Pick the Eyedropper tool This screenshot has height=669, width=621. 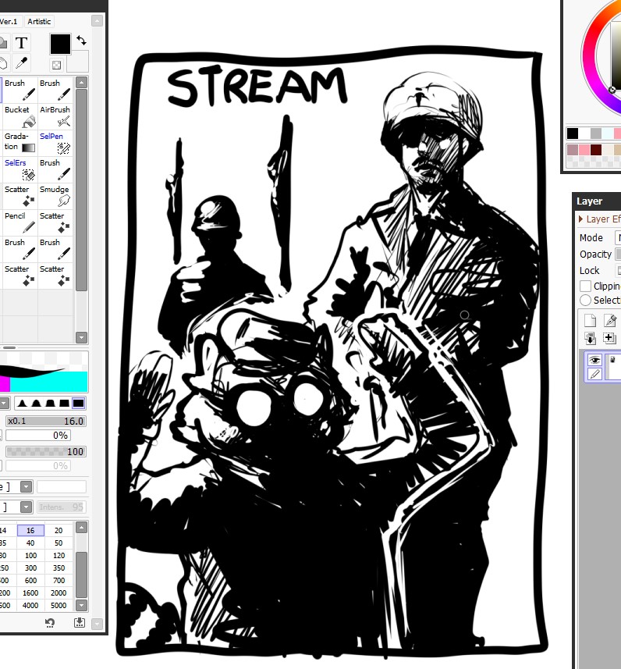pos(21,63)
